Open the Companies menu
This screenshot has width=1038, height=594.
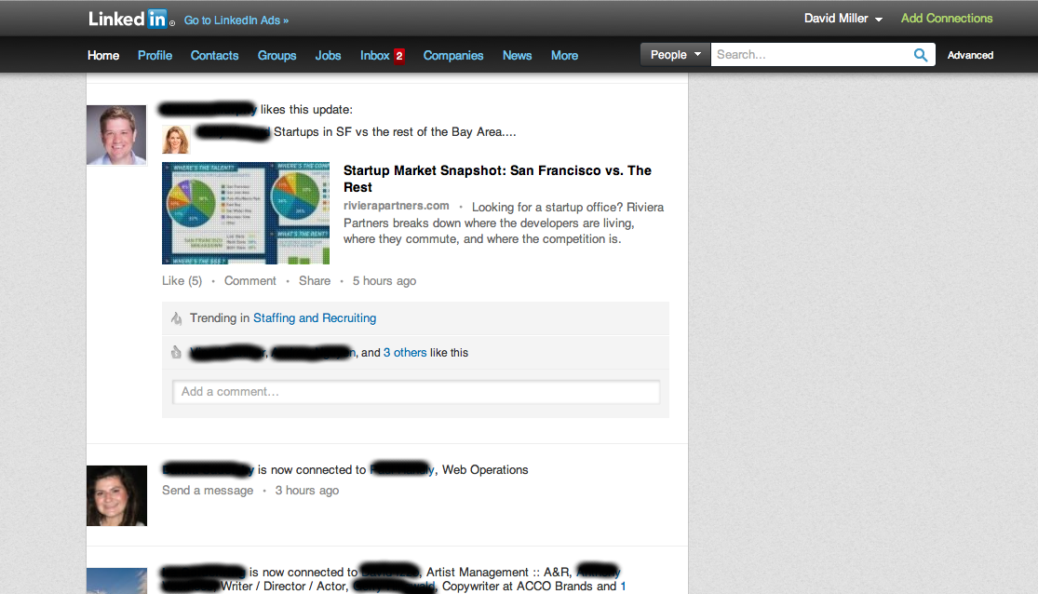click(x=453, y=56)
